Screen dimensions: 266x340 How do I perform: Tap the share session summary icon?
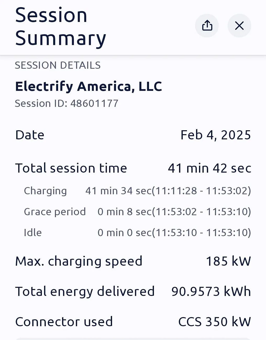point(207,26)
